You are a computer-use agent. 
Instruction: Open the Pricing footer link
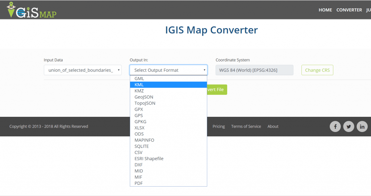pos(218,126)
